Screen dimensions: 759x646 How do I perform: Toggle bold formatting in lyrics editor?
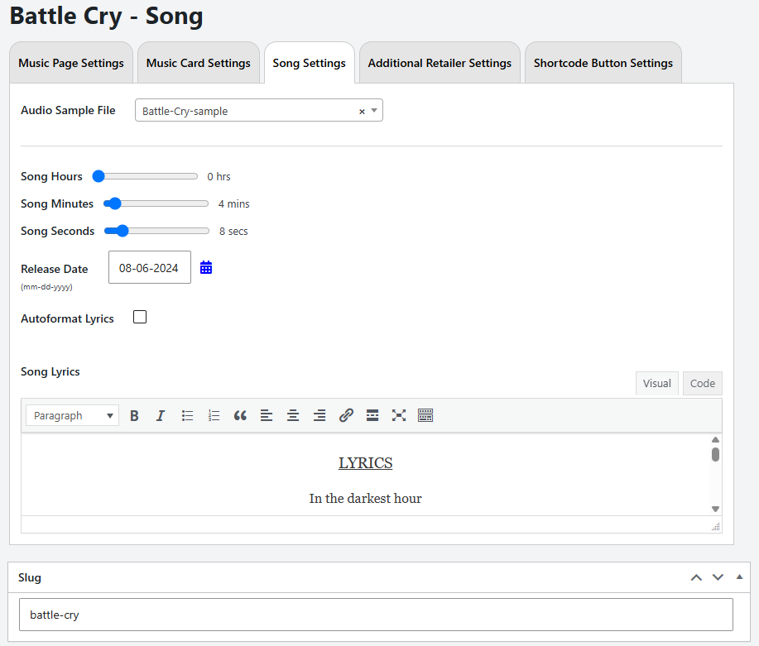(134, 416)
